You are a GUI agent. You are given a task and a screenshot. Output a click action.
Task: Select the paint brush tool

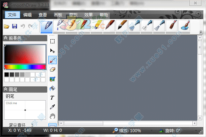click(52, 60)
